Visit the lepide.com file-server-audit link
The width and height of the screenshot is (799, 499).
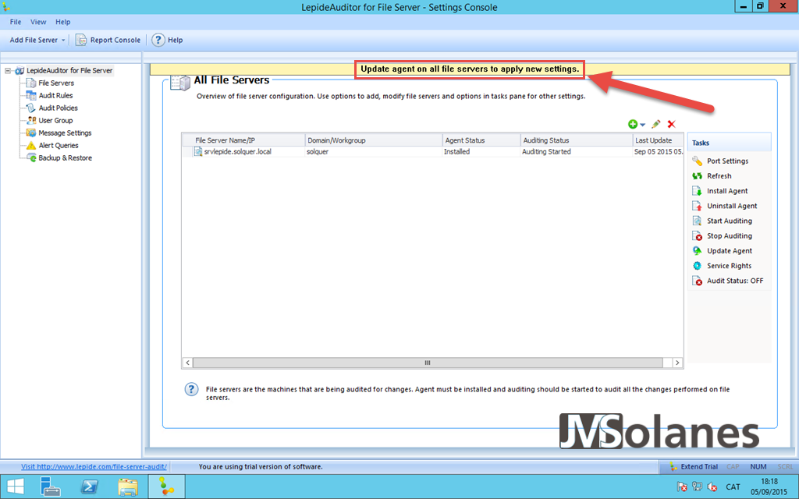pos(94,466)
